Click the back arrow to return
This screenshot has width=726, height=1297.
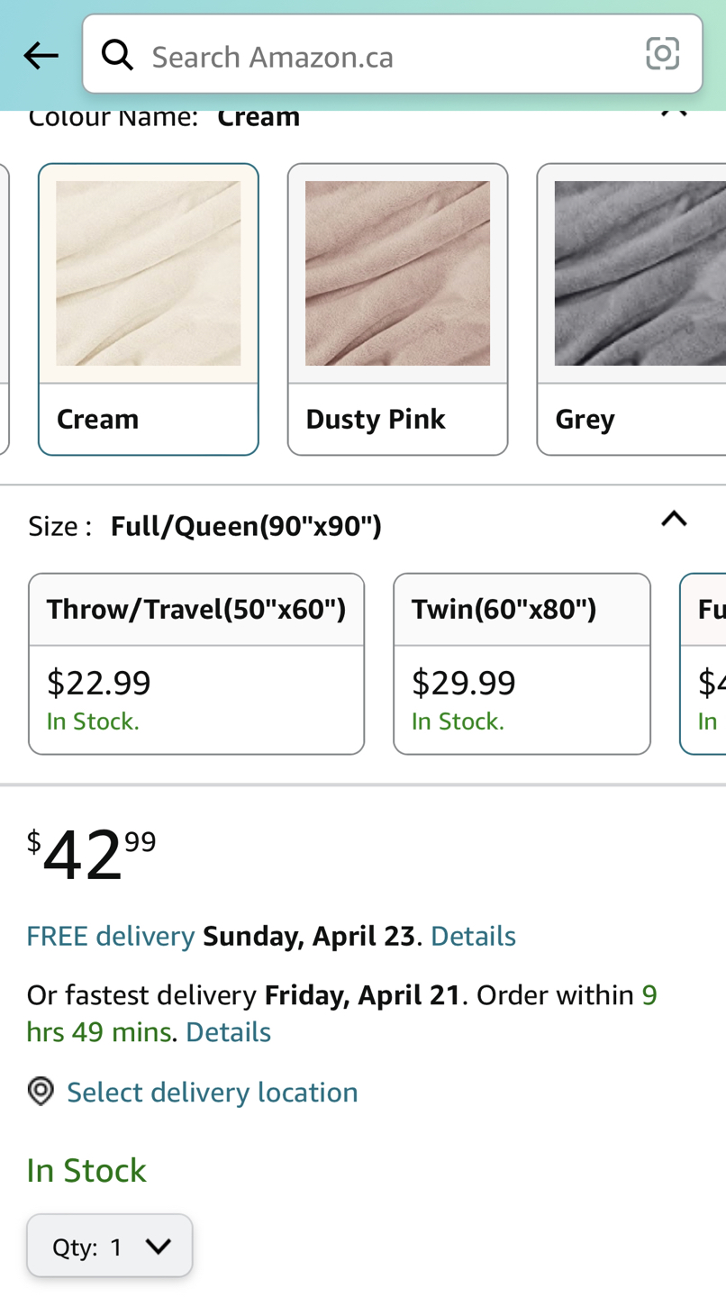click(40, 54)
